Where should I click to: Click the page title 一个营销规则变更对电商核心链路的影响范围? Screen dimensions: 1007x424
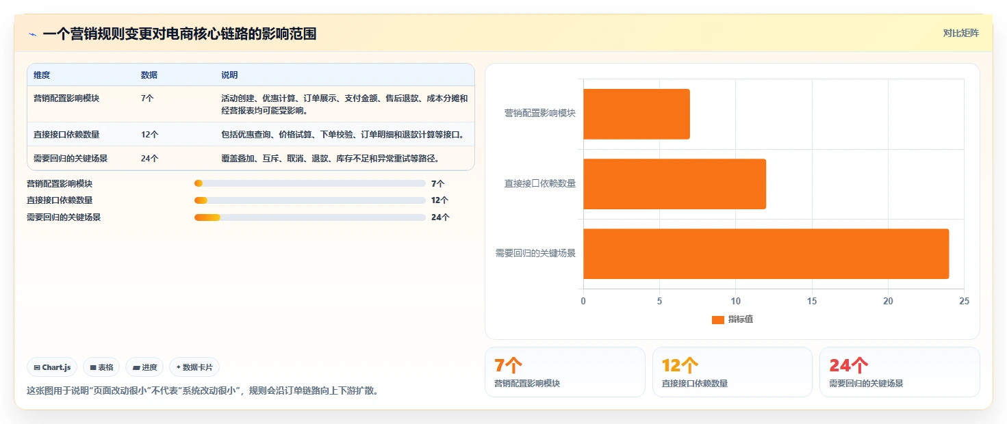179,34
